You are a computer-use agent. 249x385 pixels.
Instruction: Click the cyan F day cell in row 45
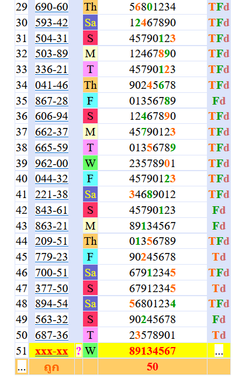(x=90, y=257)
